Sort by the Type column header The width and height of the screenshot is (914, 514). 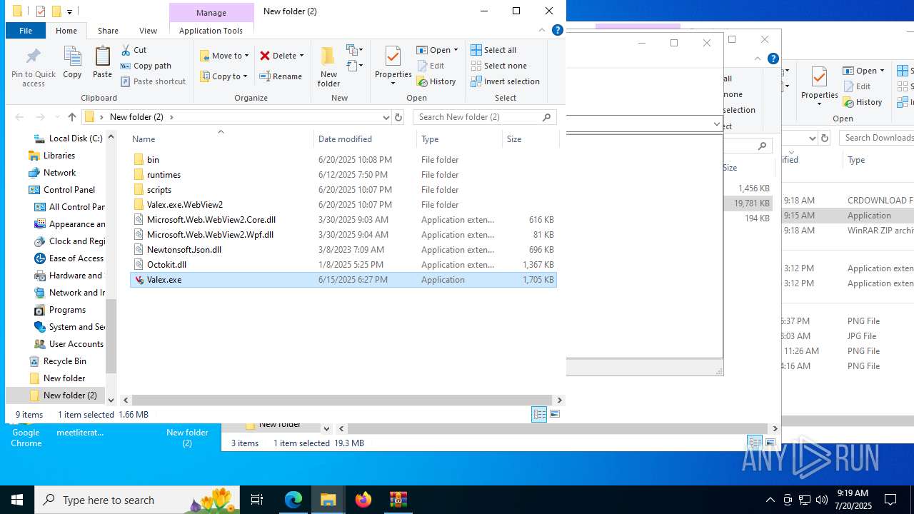tap(459, 139)
